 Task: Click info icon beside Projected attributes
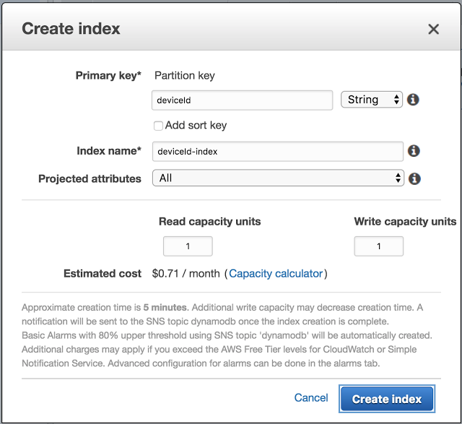tap(414, 178)
